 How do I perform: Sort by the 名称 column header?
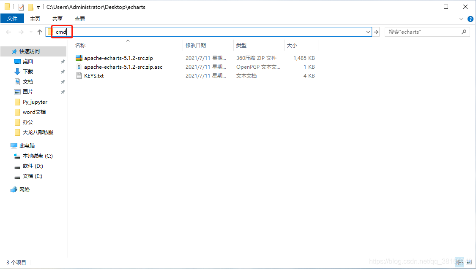(80, 46)
